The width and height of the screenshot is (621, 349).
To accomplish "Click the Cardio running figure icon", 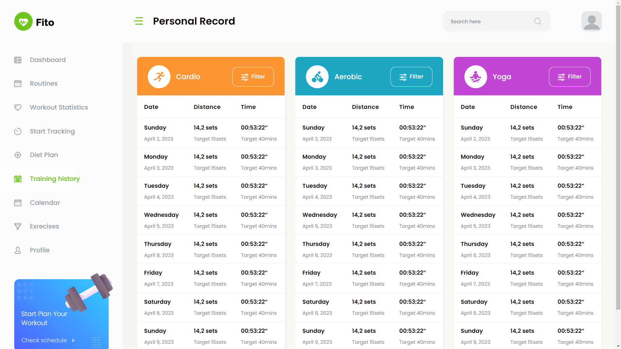I will [159, 77].
